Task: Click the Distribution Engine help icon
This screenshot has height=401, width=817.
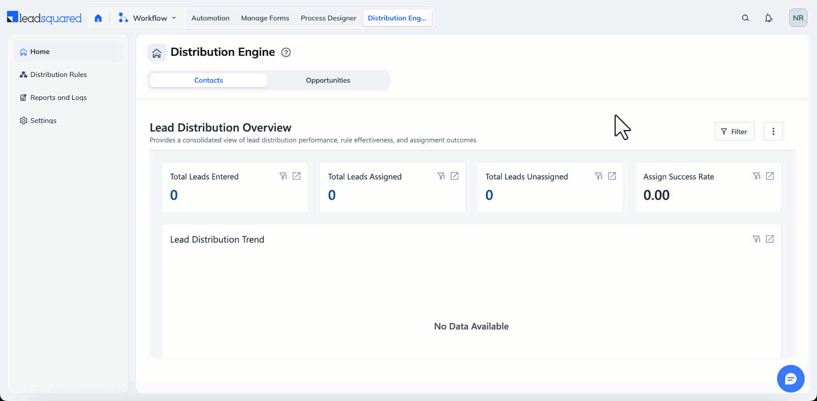Action: (286, 52)
